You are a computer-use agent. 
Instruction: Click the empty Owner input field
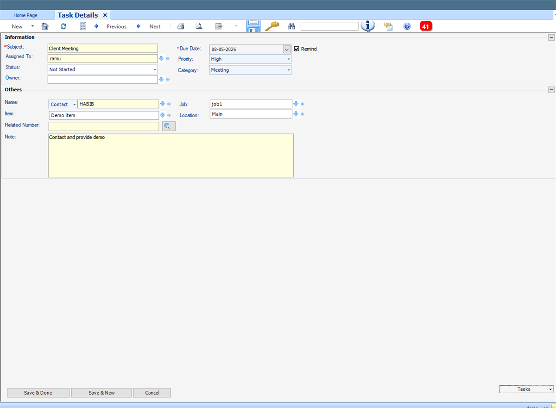click(103, 79)
